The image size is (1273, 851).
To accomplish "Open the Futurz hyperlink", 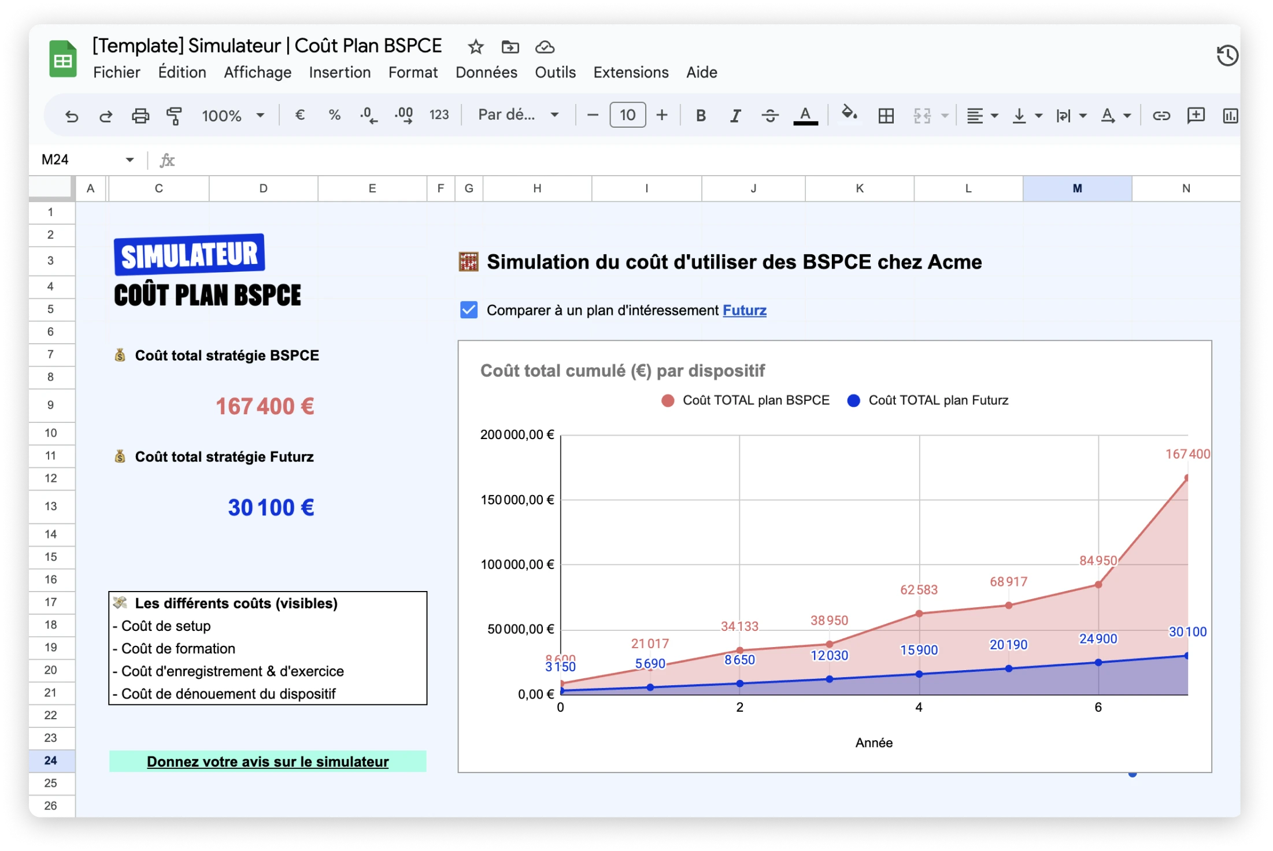I will pyautogui.click(x=744, y=310).
